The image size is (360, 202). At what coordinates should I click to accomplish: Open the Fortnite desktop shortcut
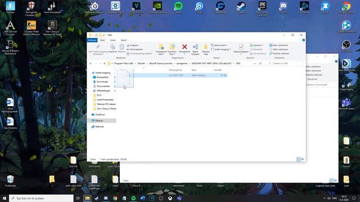click(x=10, y=7)
